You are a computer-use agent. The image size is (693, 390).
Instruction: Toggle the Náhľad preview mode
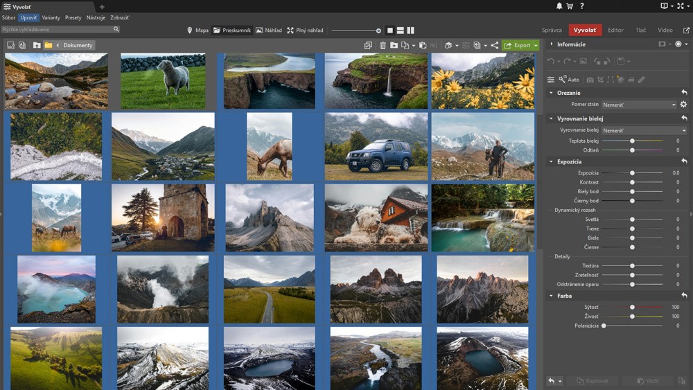click(x=269, y=30)
